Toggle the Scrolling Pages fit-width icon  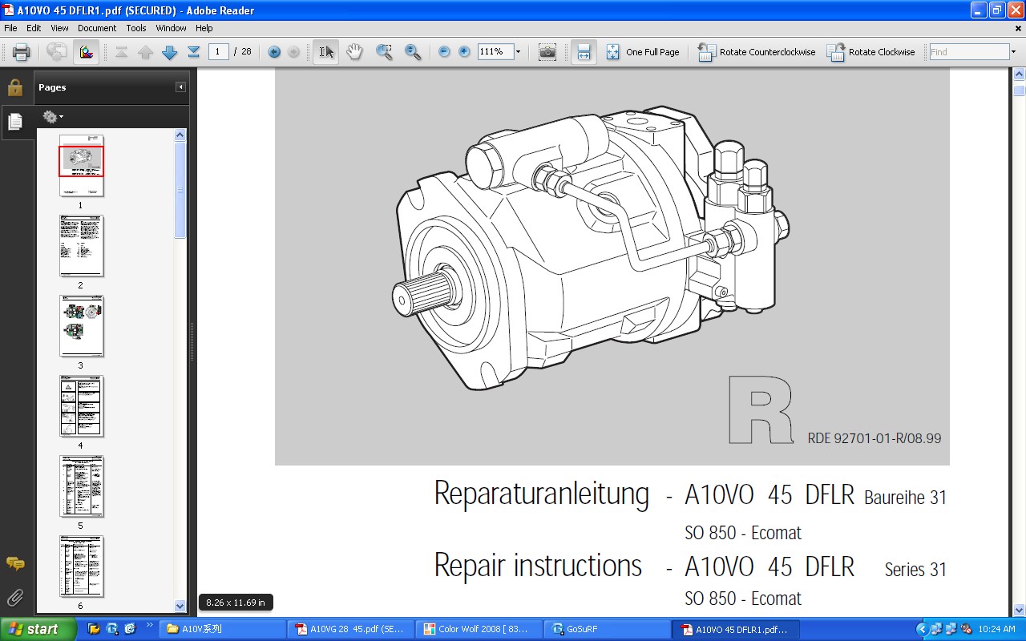coord(584,52)
